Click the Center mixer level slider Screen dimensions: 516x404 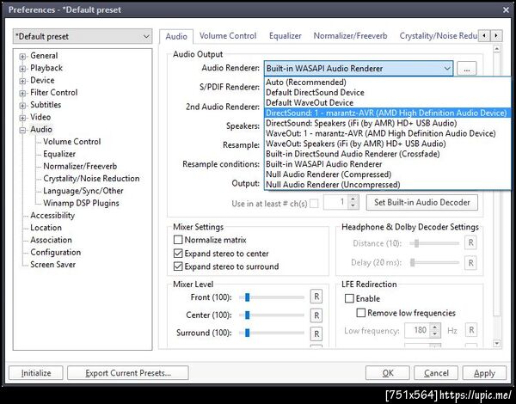(272, 315)
